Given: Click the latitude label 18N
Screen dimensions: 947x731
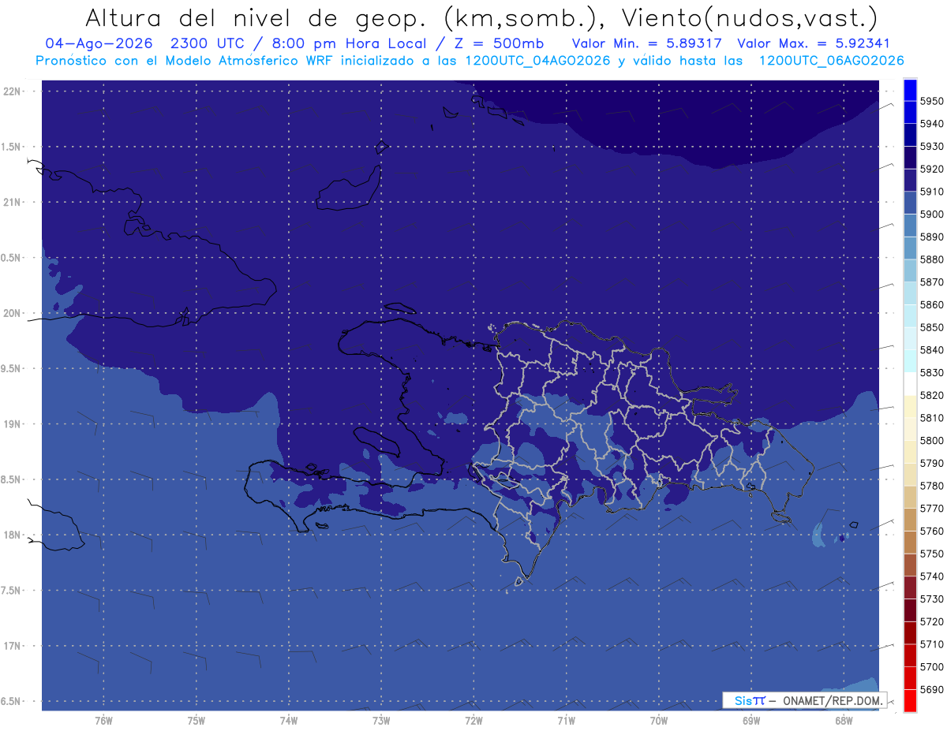Looking at the screenshot, I should [x=13, y=535].
